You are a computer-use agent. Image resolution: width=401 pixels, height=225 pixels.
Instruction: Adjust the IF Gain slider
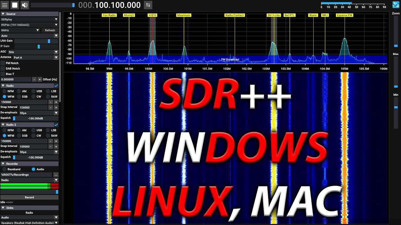click(36, 47)
